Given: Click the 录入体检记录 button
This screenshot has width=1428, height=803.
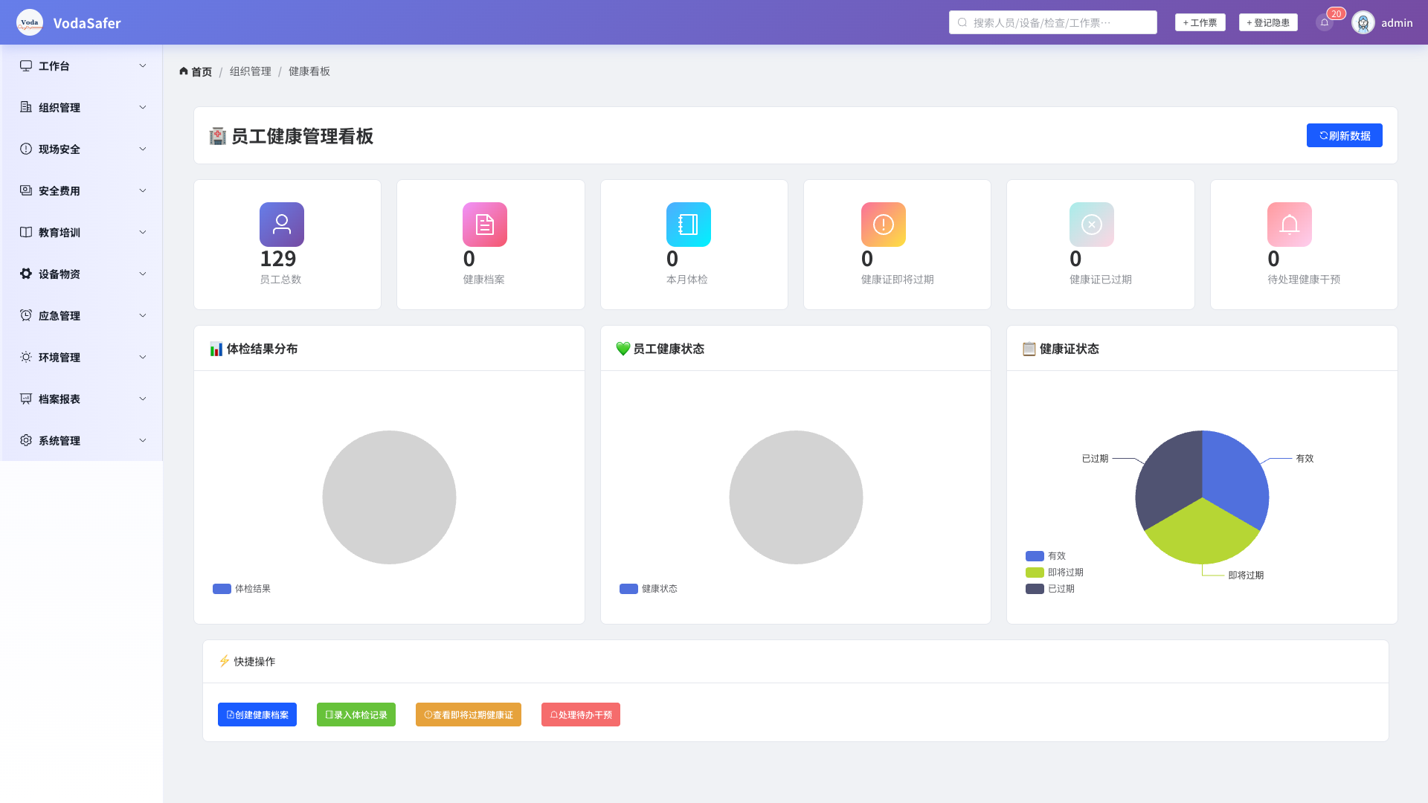Looking at the screenshot, I should click(x=356, y=715).
